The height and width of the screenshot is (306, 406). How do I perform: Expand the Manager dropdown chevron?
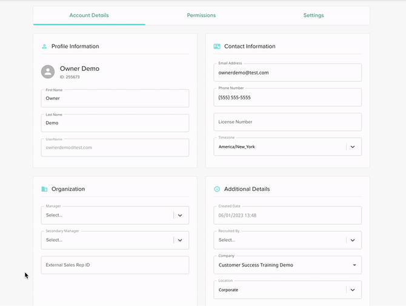(180, 215)
